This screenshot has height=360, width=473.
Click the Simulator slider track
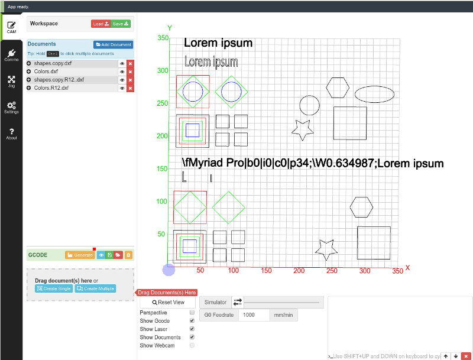[282, 302]
